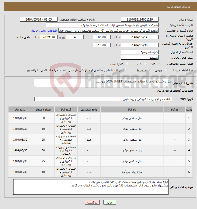Image resolution: width=197 pixels, height=209 pixels.
Task: Click the need number field 1104092134001239
Action: 140,20
